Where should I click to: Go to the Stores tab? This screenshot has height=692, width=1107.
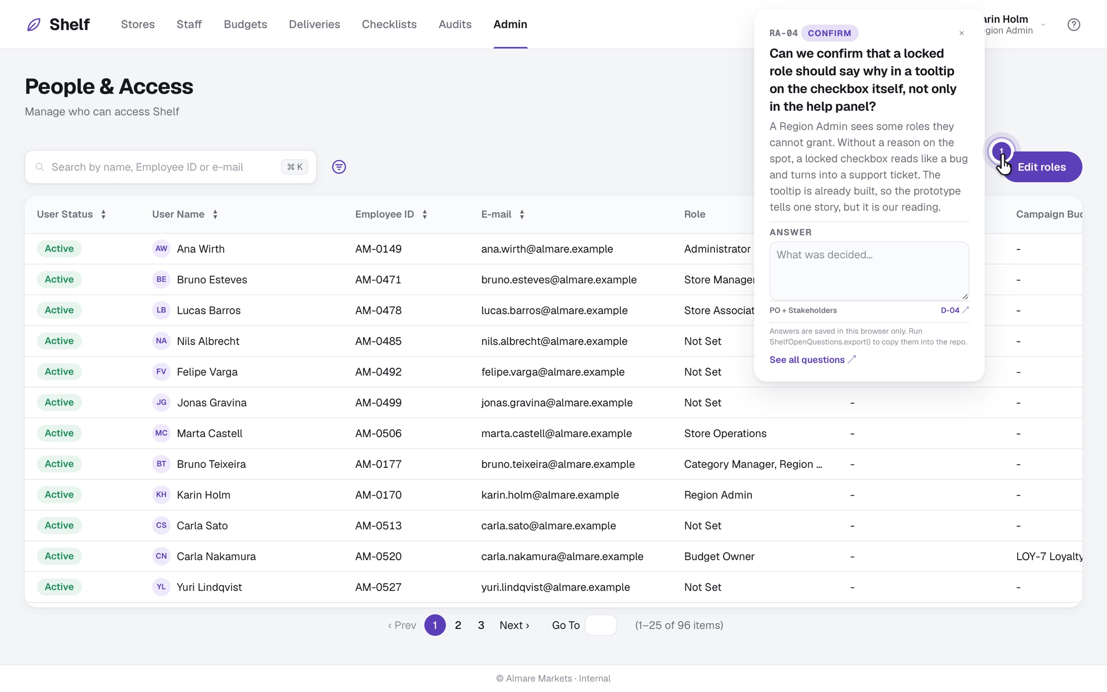[138, 24]
